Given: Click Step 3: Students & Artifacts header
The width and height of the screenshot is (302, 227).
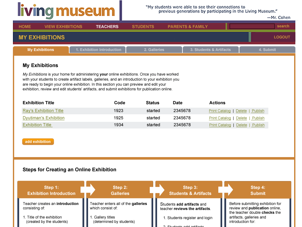Looking at the screenshot, I should click(189, 190).
